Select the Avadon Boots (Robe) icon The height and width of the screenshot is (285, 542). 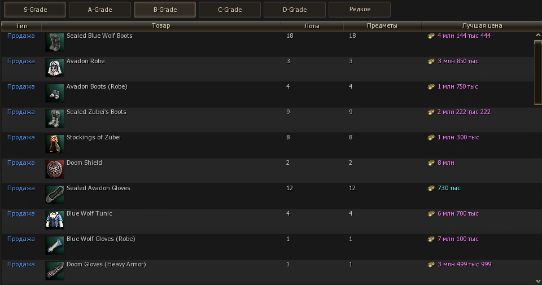click(x=55, y=93)
